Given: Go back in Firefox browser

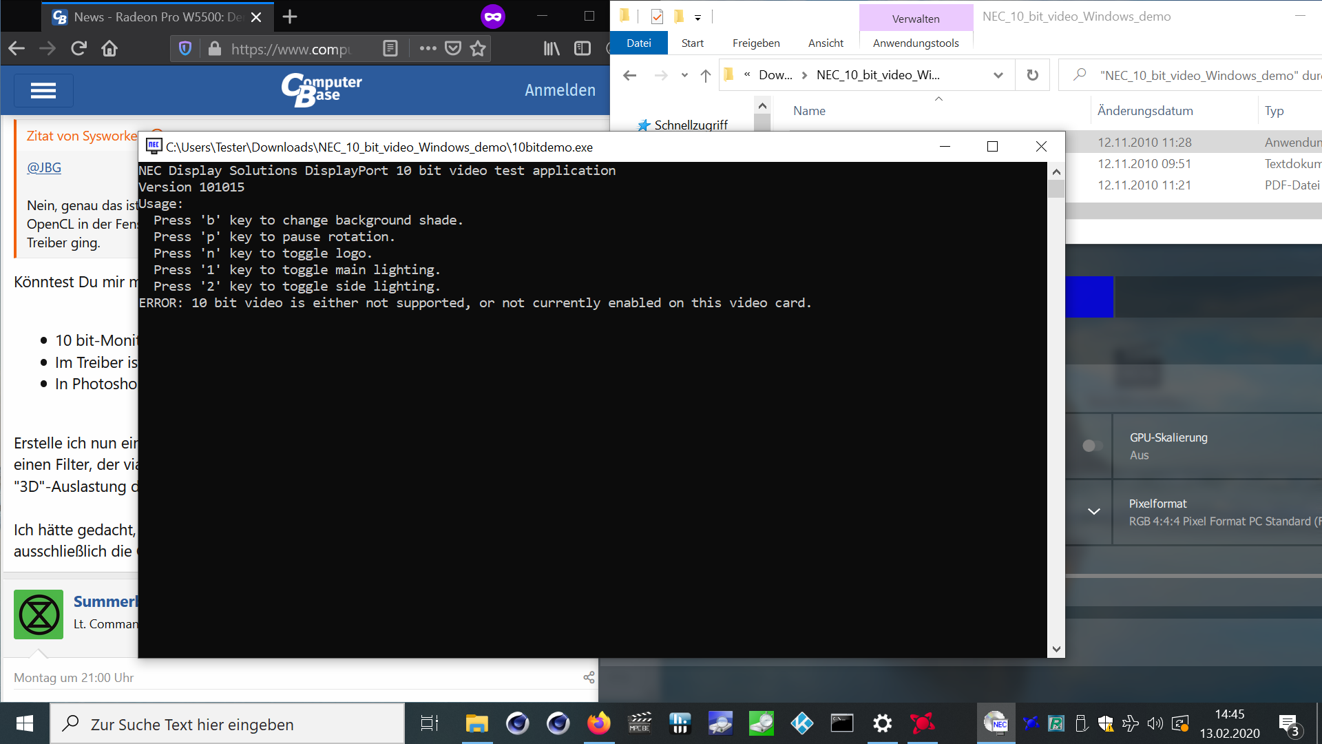Looking at the screenshot, I should (x=17, y=48).
